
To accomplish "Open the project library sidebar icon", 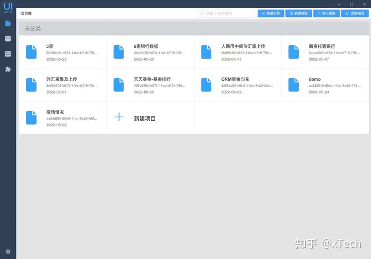I will [x=8, y=23].
